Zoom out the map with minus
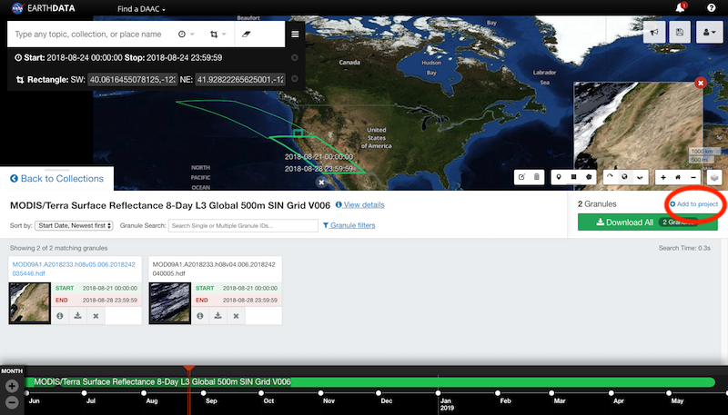Screen dimensions: 728x415 click(x=693, y=177)
